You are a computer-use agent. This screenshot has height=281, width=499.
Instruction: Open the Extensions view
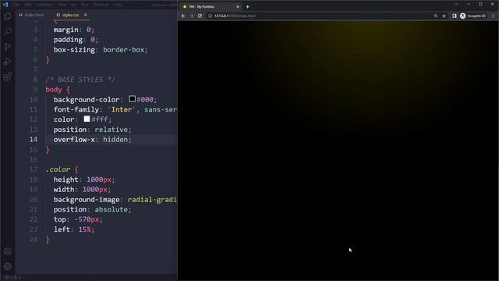point(7,76)
